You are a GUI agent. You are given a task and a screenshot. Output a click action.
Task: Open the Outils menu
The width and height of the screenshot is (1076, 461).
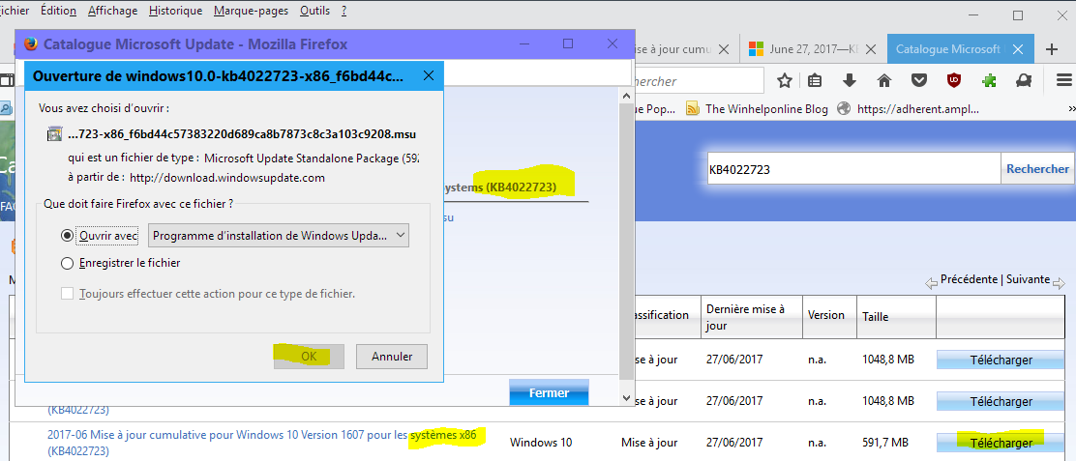pos(315,11)
